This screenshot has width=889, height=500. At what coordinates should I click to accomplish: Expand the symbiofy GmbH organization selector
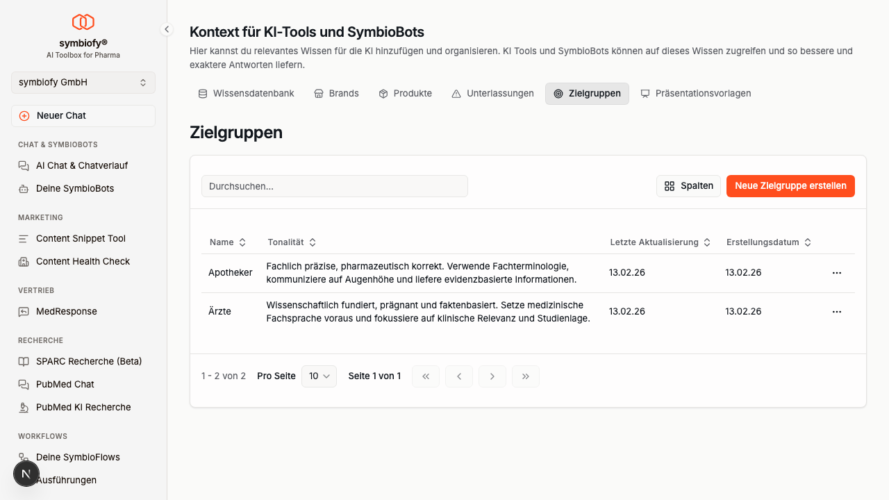(x=83, y=82)
